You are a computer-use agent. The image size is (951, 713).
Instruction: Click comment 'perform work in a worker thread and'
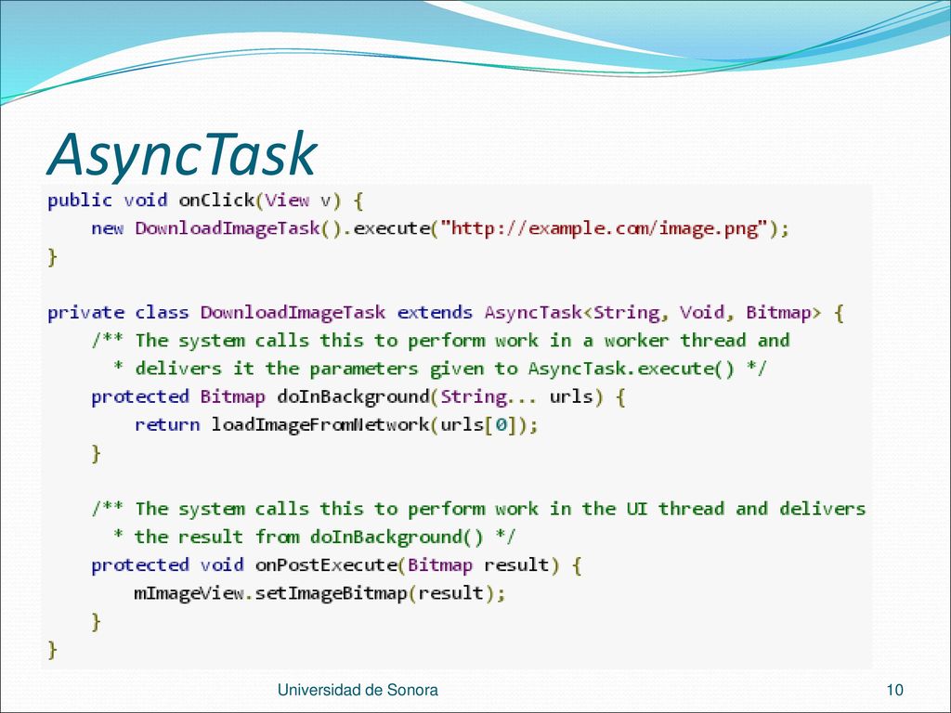[x=599, y=341]
